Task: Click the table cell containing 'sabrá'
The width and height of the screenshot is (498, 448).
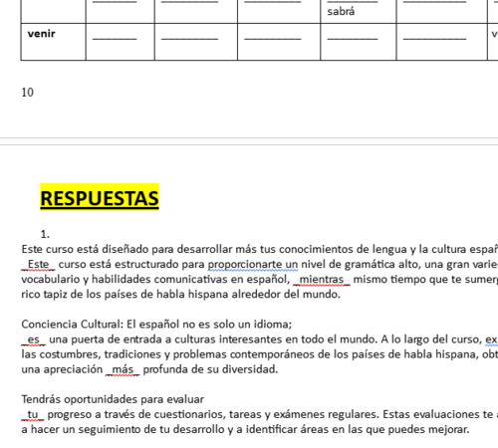Action: [x=359, y=11]
